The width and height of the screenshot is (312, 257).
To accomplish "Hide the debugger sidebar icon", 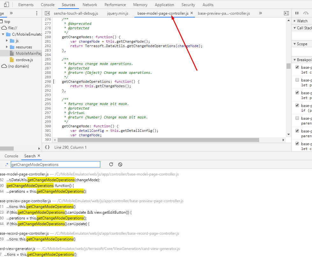I will coord(286,13).
